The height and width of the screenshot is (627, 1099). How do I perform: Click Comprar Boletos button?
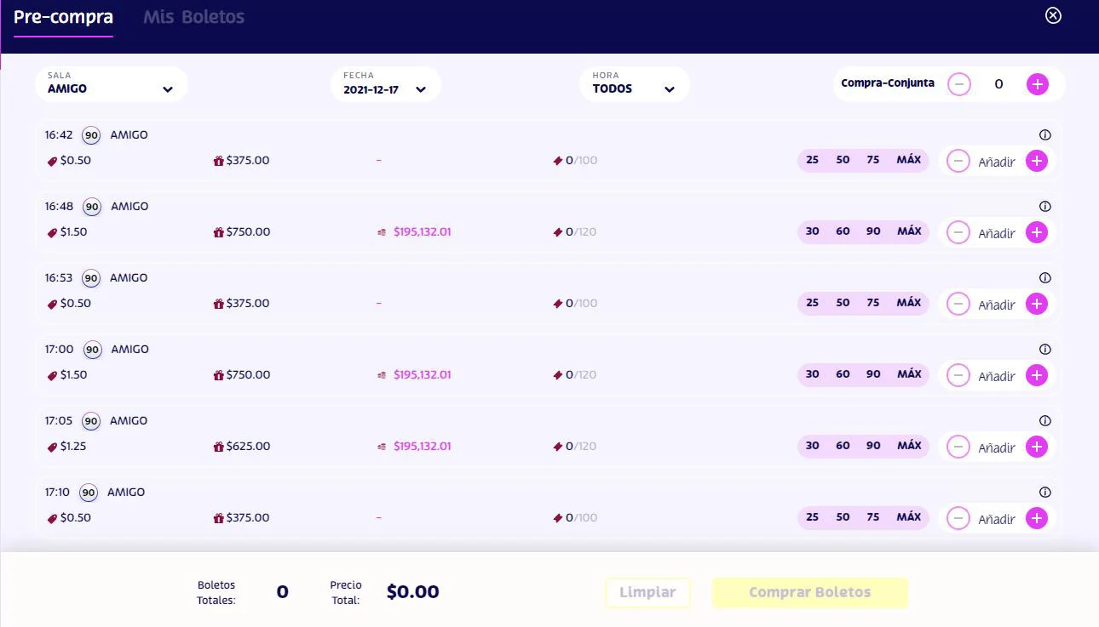(x=809, y=593)
